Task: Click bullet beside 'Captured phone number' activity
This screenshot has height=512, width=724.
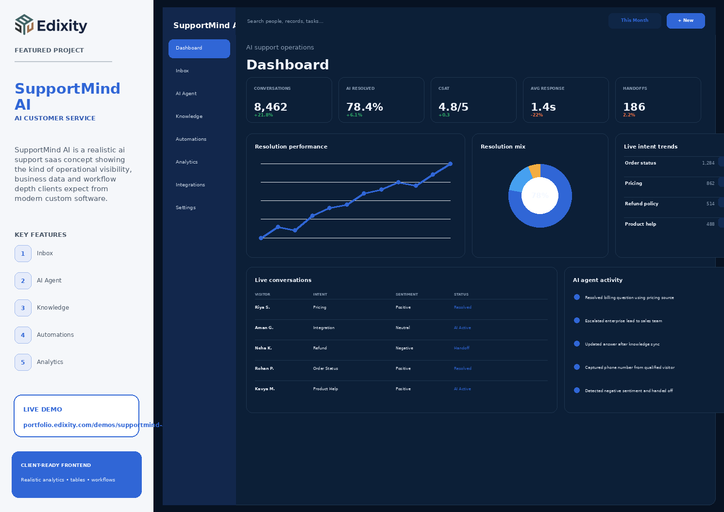Action: click(577, 367)
